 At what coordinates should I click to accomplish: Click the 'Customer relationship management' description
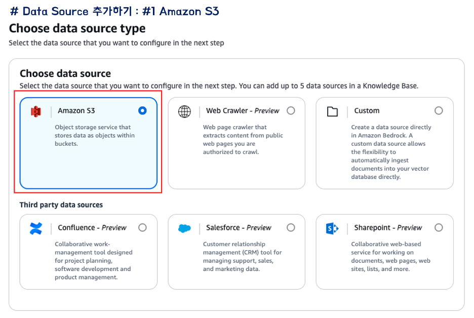pos(242,256)
